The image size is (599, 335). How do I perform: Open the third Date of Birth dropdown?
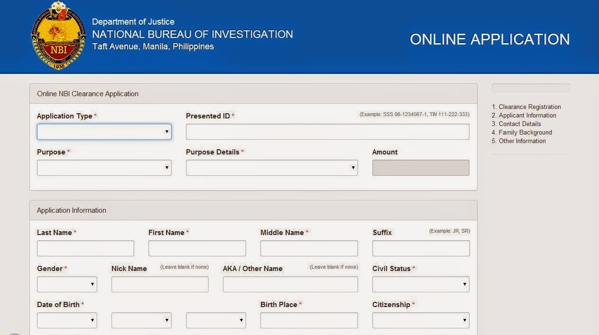coord(216,320)
